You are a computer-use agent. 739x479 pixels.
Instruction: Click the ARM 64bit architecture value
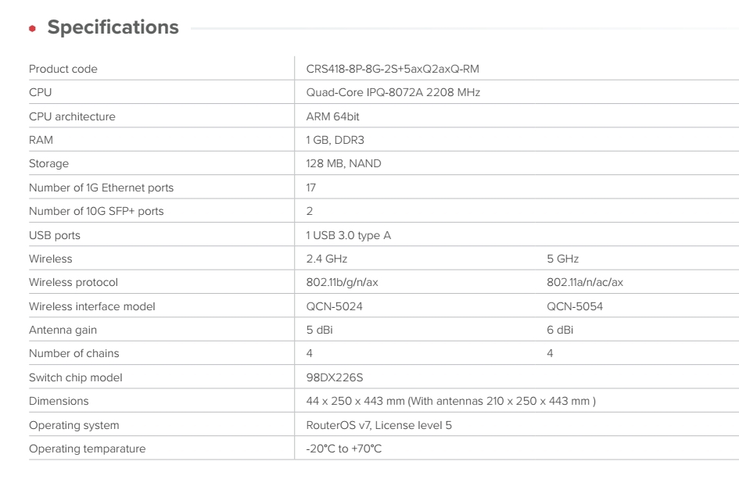pos(333,116)
